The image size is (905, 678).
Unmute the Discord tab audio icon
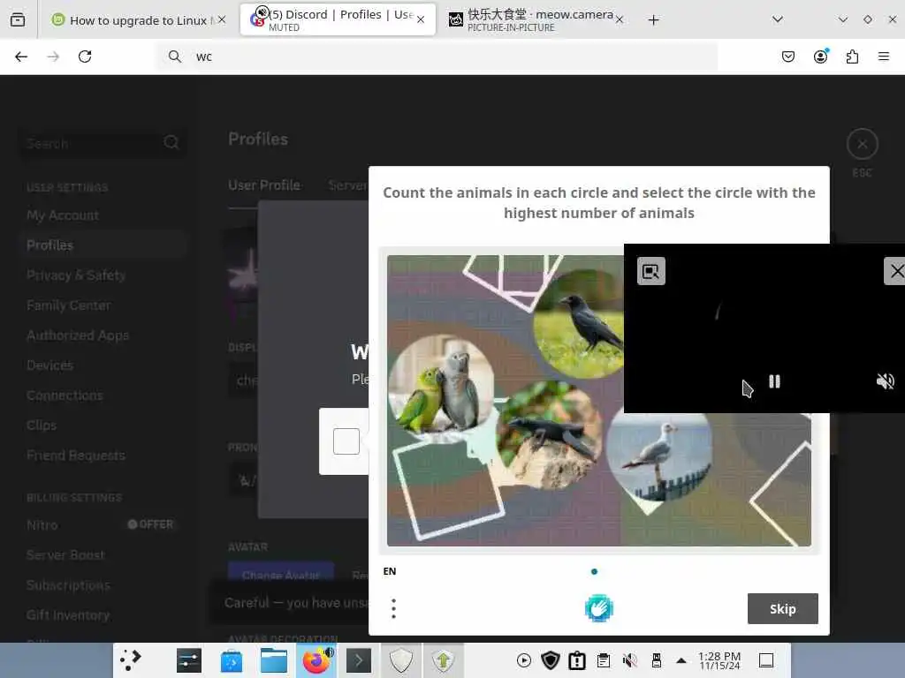click(x=262, y=11)
